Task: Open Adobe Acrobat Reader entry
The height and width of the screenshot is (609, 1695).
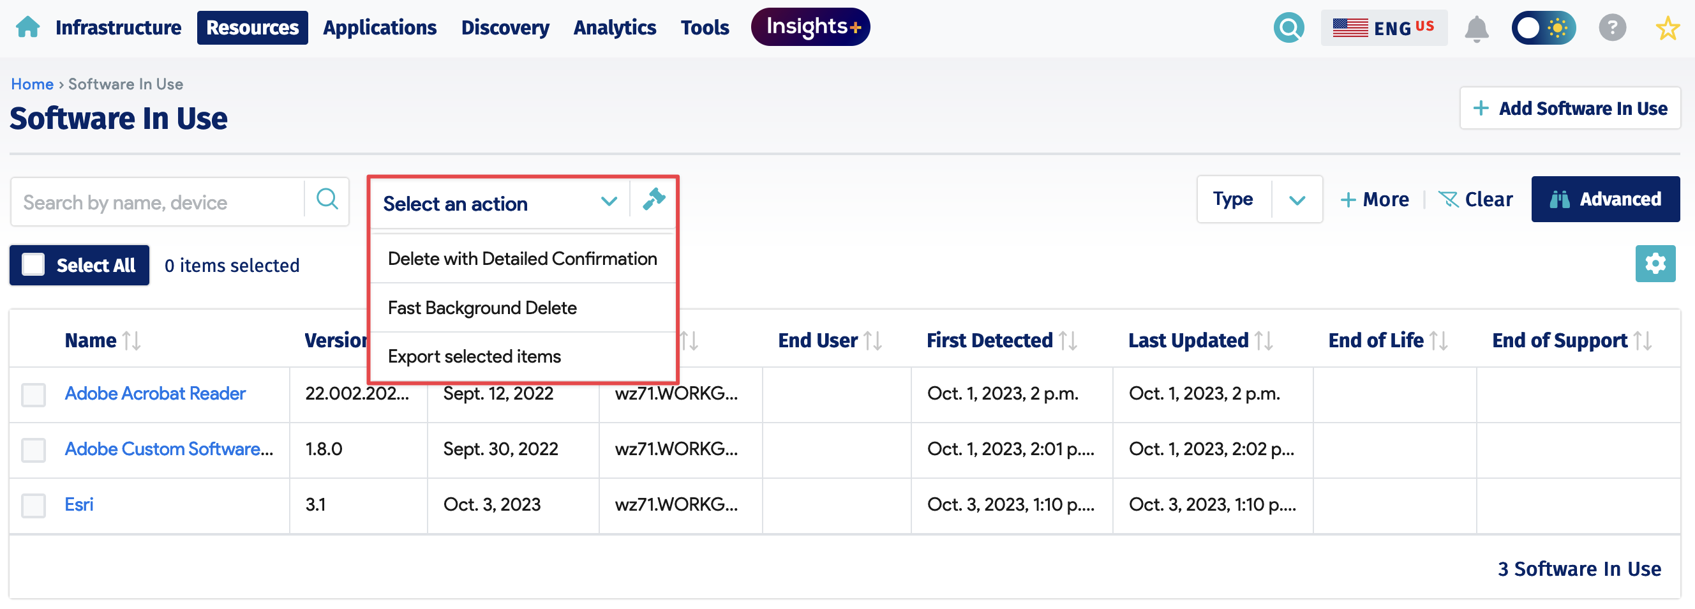Action: pos(154,394)
